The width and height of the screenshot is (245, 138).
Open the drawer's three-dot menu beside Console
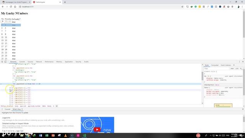tap(2, 109)
